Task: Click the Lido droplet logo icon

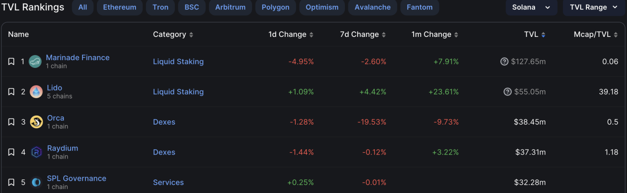Action: pos(36,92)
